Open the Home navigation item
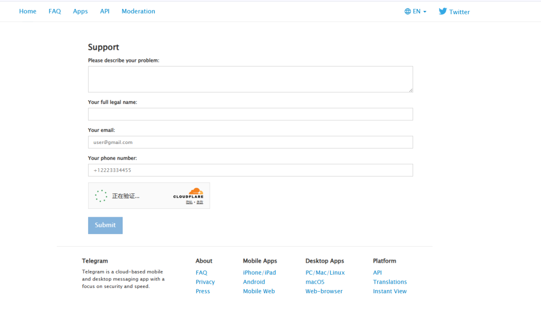This screenshot has width=541, height=318. 27,11
